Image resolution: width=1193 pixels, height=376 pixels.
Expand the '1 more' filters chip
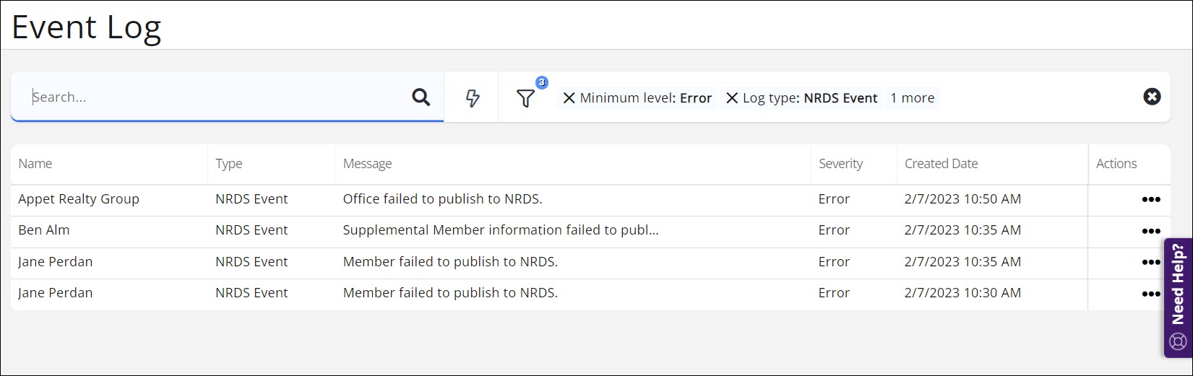912,98
